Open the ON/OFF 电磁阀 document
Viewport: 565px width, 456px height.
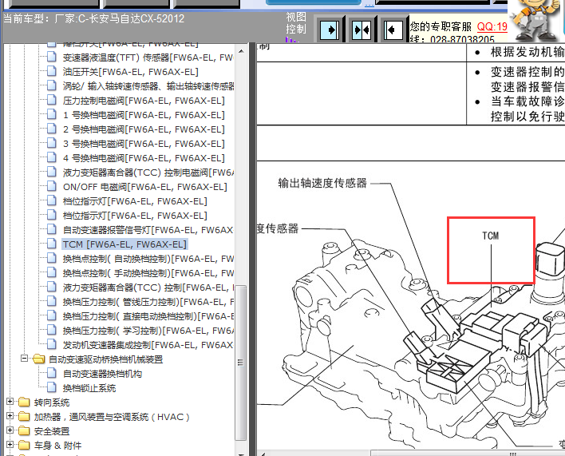[145, 187]
